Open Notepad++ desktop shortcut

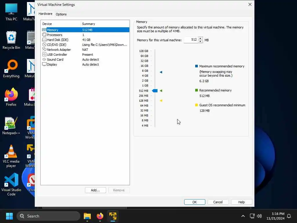[x=11, y=125]
